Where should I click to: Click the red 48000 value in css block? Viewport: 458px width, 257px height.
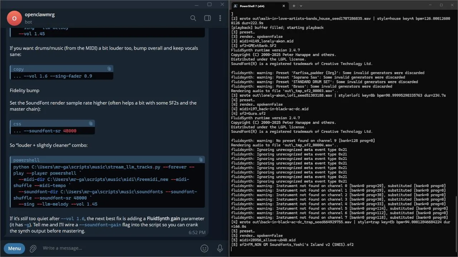click(70, 131)
